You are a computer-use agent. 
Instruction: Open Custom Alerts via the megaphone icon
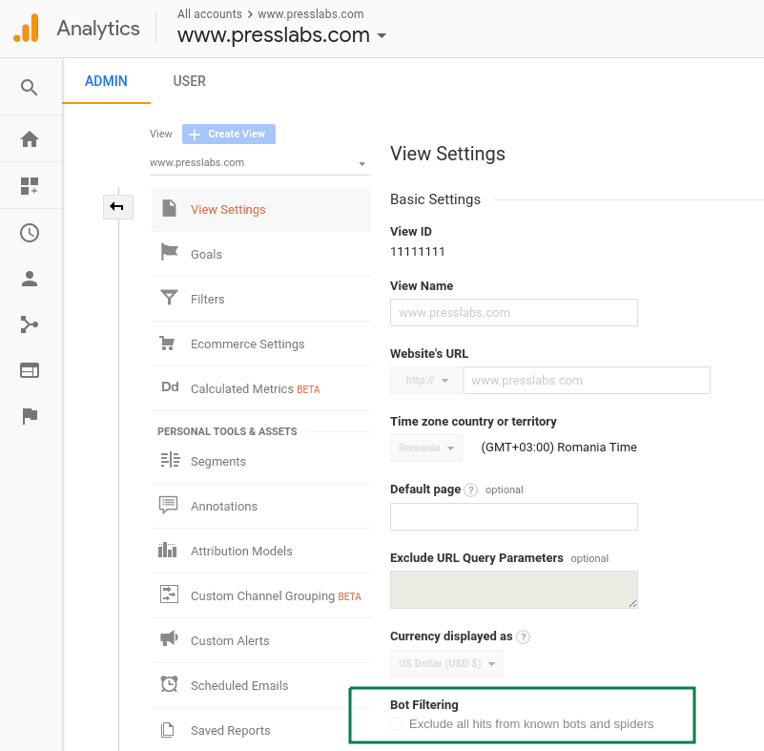point(170,640)
